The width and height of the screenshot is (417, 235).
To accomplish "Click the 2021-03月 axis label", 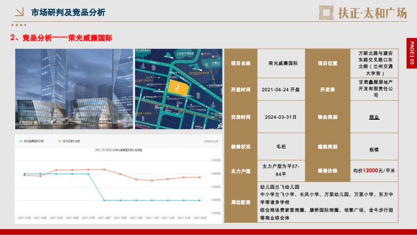I will pyautogui.click(x=24, y=218).
